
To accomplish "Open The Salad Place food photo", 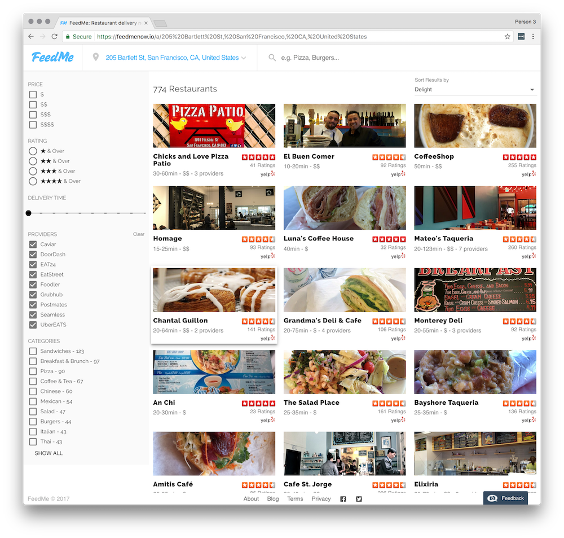I will (x=345, y=372).
